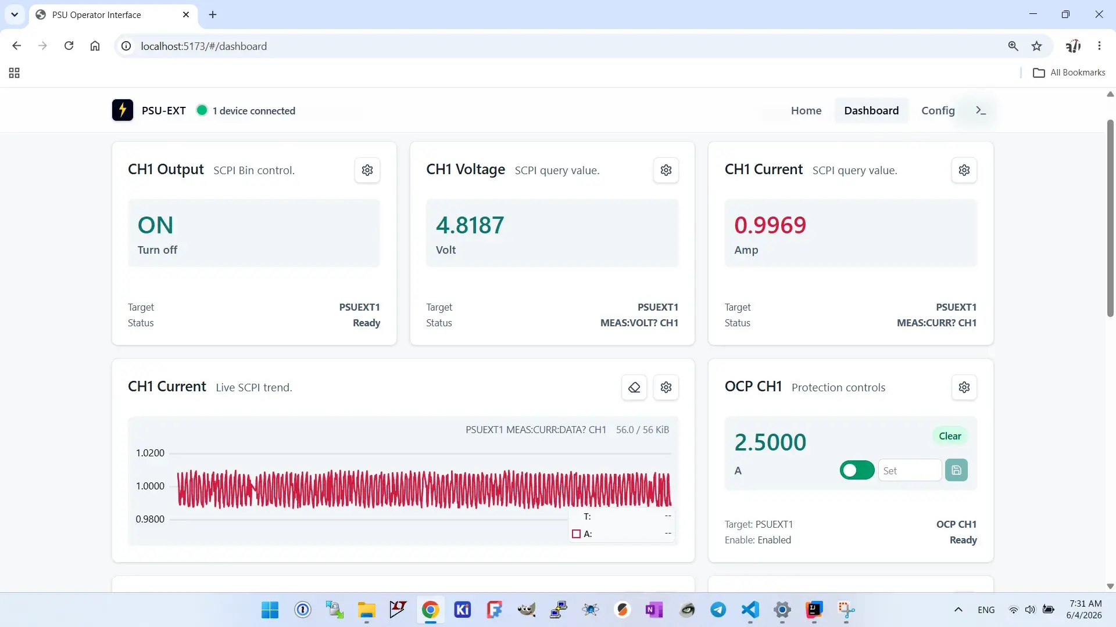Toggle A series checkbox in chart legend

point(576,534)
